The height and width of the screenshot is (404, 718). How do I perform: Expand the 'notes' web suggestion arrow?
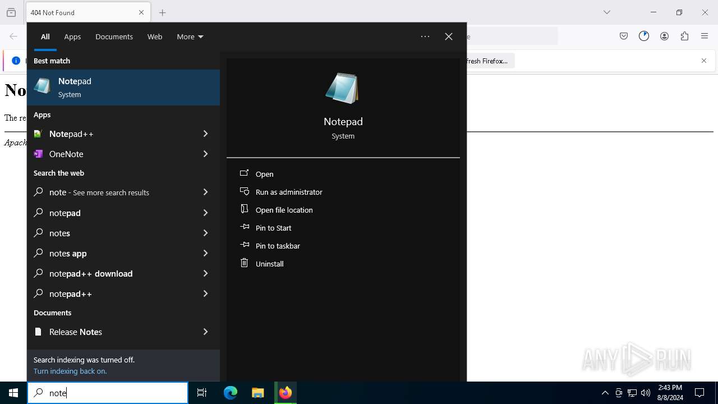(205, 233)
